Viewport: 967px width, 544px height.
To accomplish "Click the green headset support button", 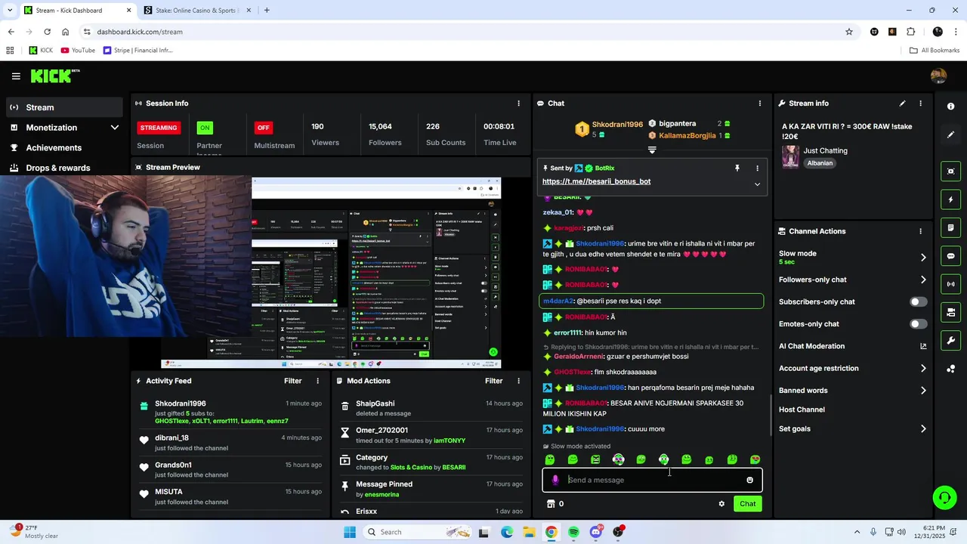I will click(x=944, y=497).
